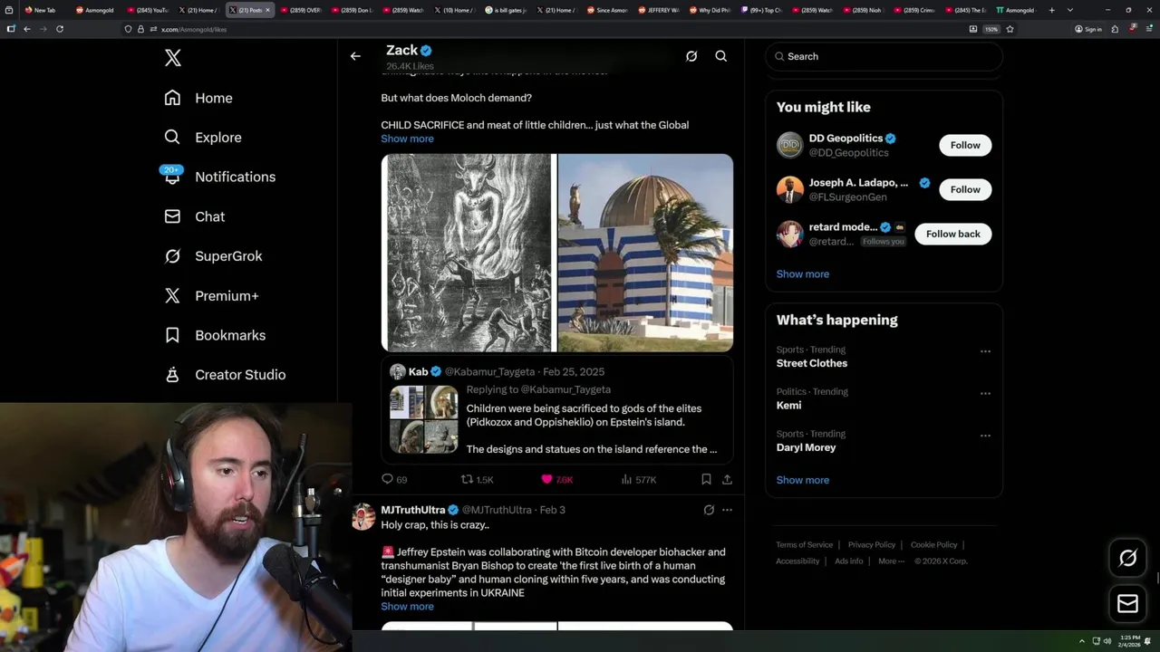The width and height of the screenshot is (1160, 652).
Task: Click the search icon in Zack's header
Action: coord(721,56)
